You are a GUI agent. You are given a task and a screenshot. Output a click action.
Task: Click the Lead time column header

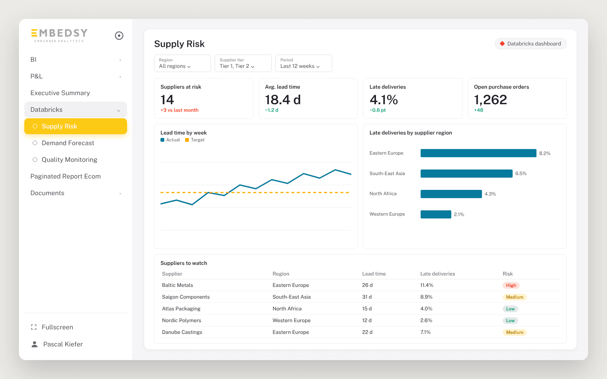(374, 274)
